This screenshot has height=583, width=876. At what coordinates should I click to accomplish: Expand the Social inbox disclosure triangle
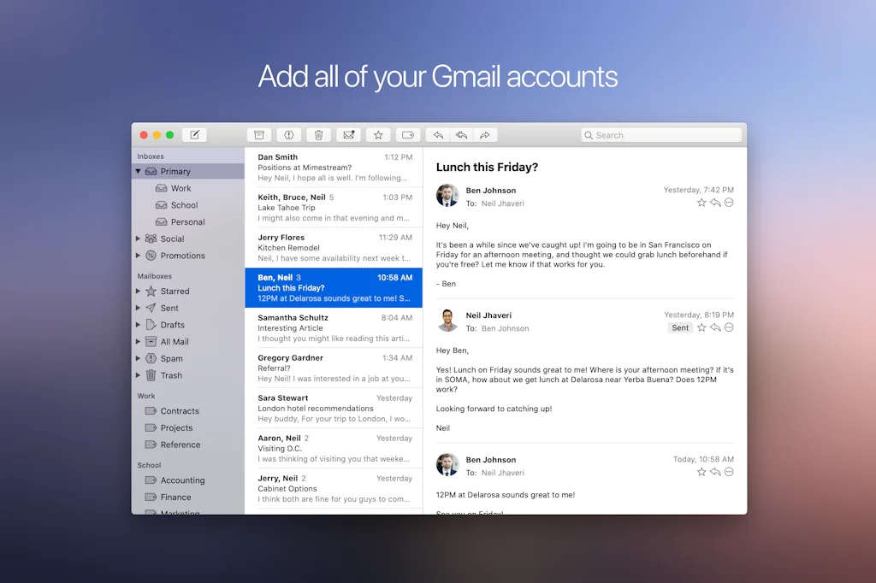[x=139, y=239]
